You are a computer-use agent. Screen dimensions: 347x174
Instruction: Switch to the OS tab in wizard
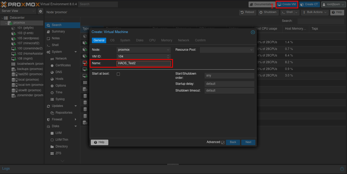tap(112, 40)
